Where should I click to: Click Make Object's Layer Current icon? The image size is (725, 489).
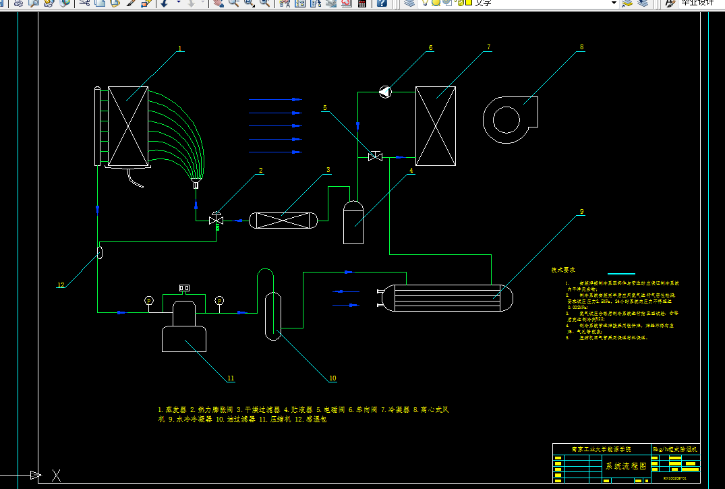627,2
